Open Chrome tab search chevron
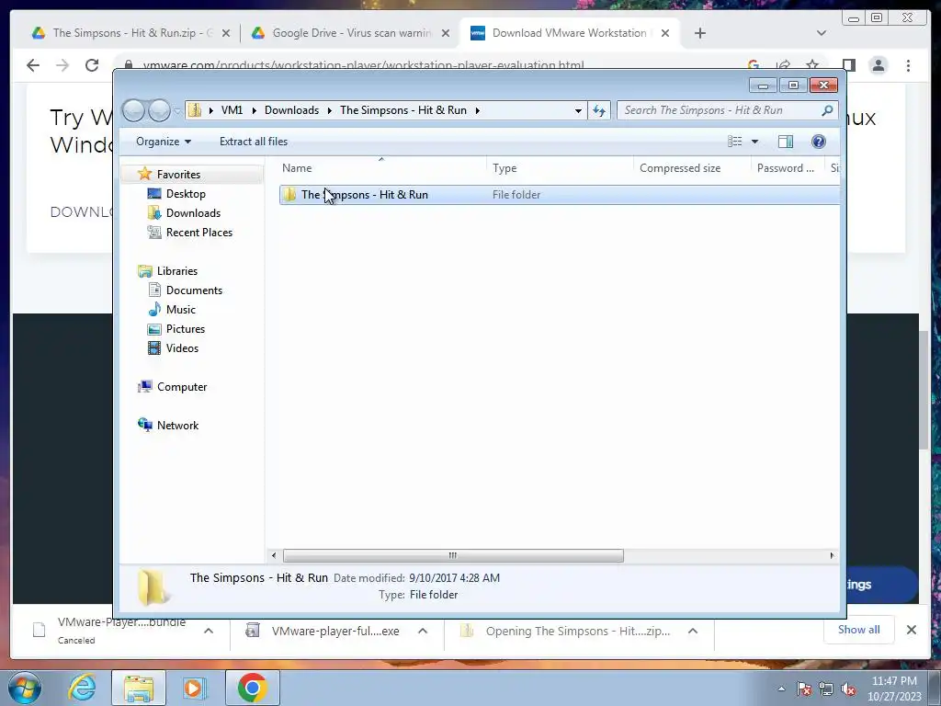 821,33
